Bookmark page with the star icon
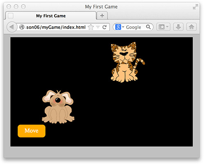 (91, 27)
